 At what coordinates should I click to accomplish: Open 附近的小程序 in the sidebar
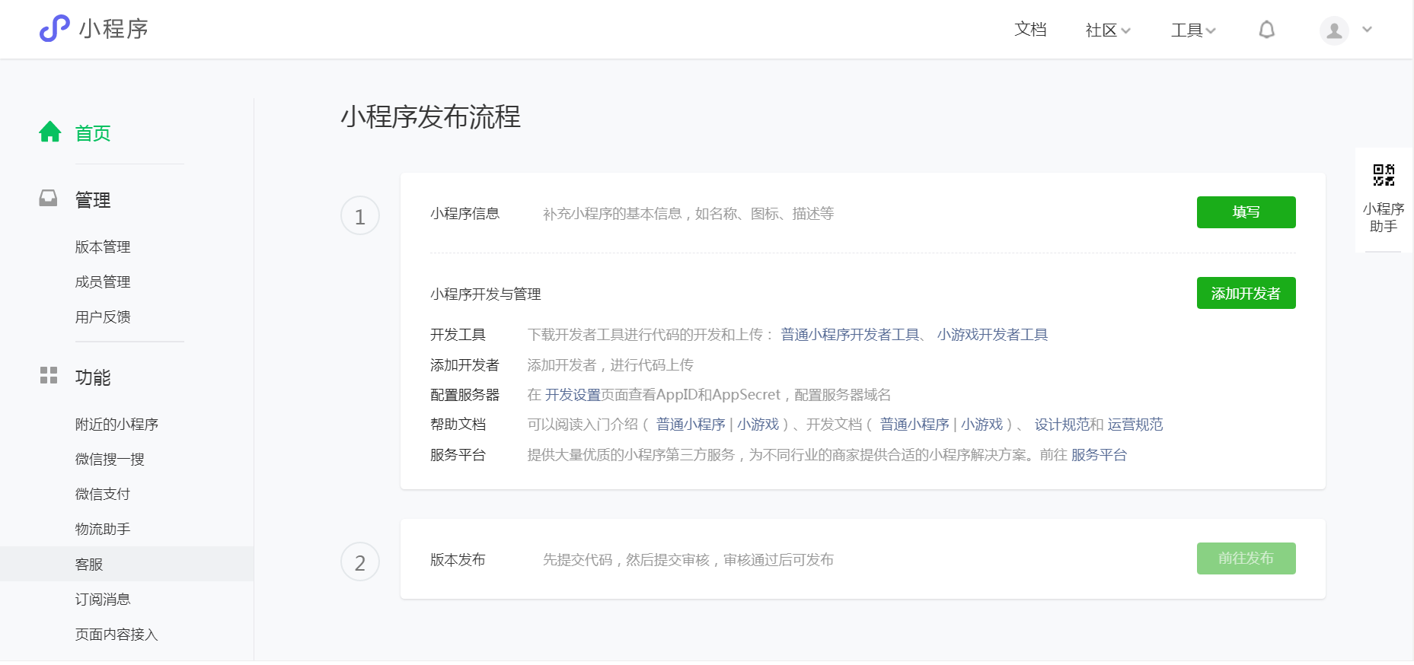pyautogui.click(x=117, y=425)
